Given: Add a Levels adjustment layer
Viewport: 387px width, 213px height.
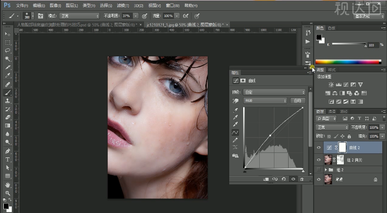Looking at the screenshot, I should point(338,85).
